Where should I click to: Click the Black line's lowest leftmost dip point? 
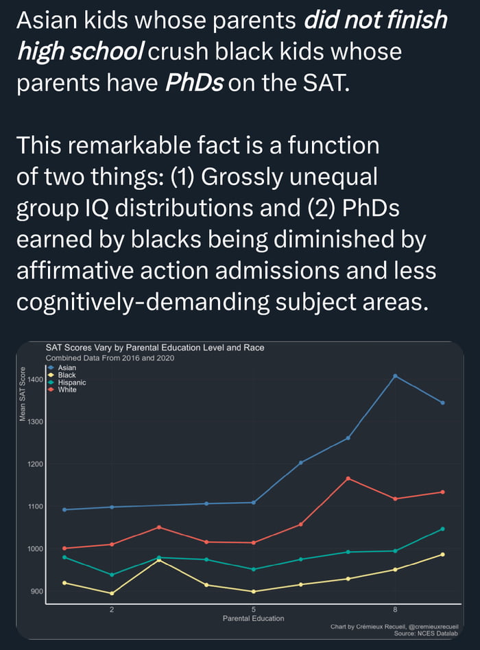click(112, 593)
